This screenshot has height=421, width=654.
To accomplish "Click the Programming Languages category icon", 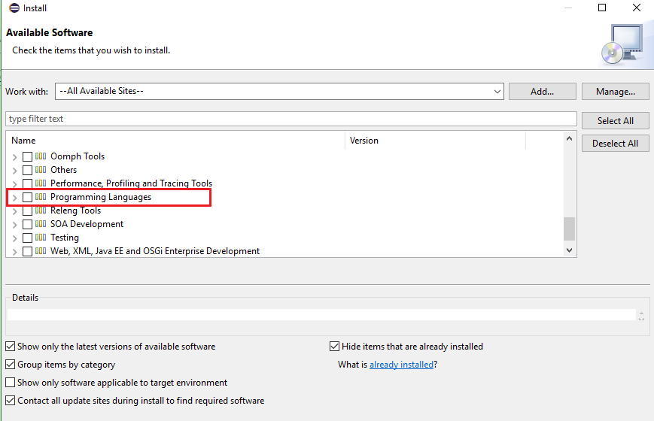I will pyautogui.click(x=41, y=197).
